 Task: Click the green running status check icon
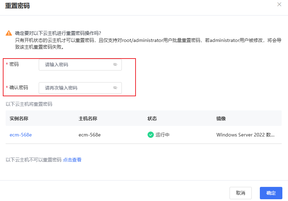click(x=151, y=135)
